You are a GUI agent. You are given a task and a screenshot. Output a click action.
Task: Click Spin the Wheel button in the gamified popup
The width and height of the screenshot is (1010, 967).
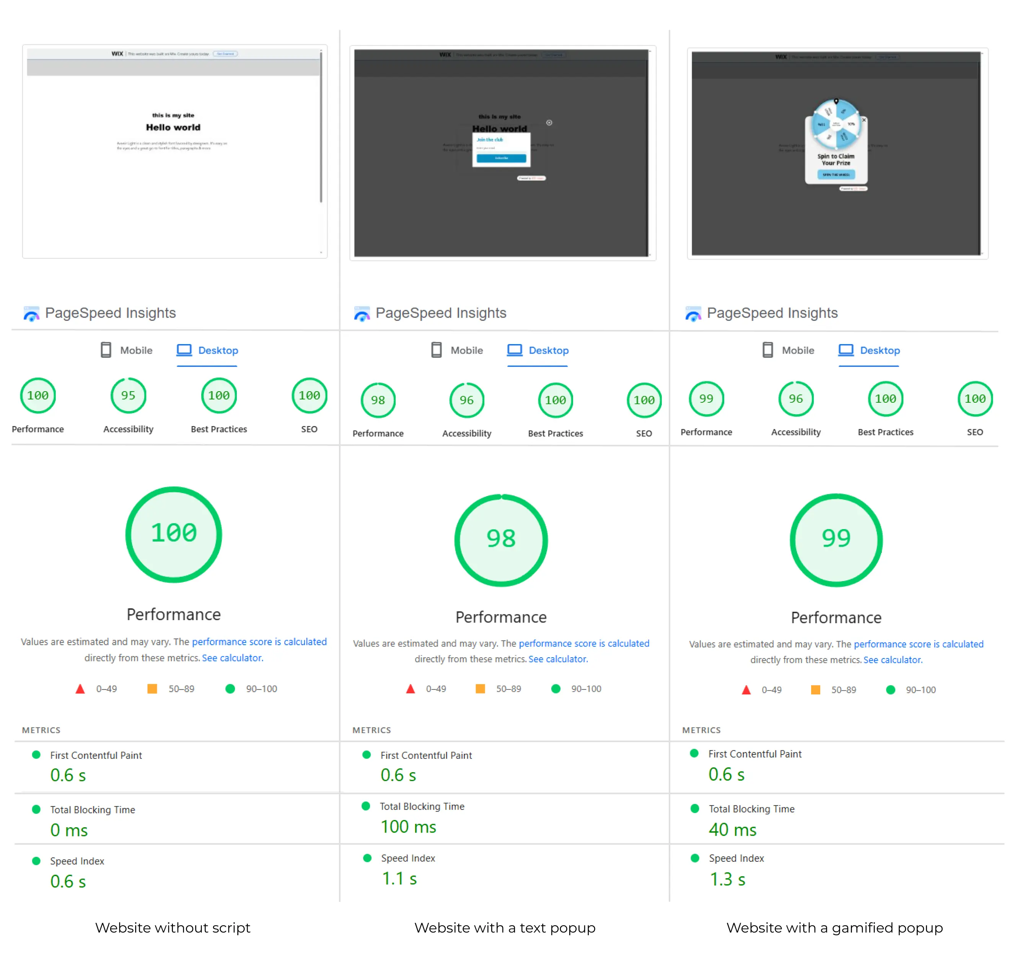click(x=836, y=175)
